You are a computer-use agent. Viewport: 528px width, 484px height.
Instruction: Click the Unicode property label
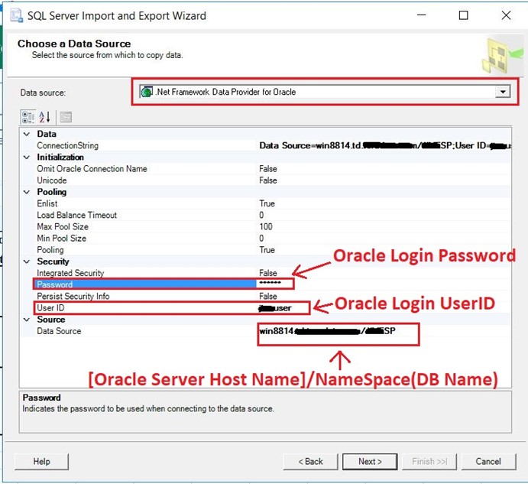tap(51, 180)
